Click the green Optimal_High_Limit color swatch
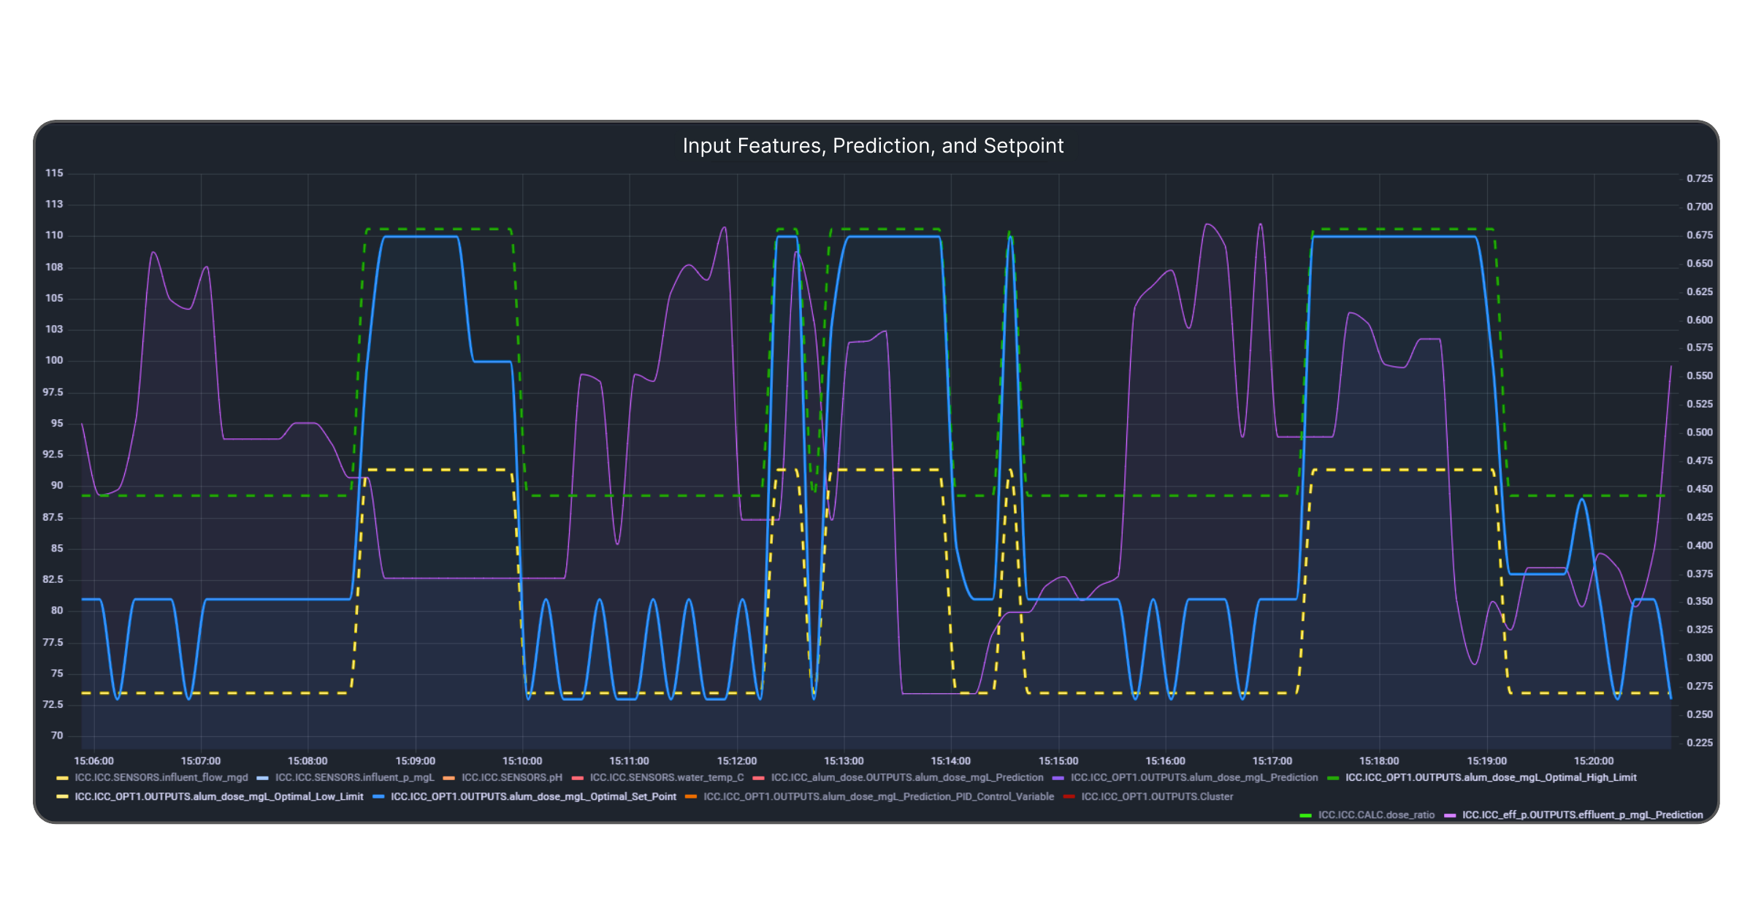This screenshot has width=1753, height=916. pyautogui.click(x=1333, y=777)
